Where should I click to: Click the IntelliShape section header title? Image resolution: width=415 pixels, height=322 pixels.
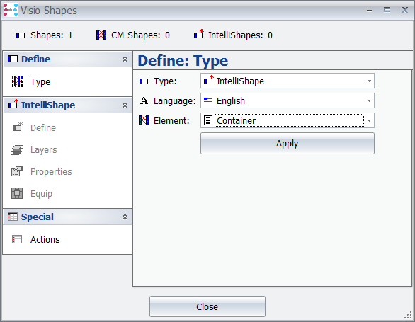(x=48, y=105)
